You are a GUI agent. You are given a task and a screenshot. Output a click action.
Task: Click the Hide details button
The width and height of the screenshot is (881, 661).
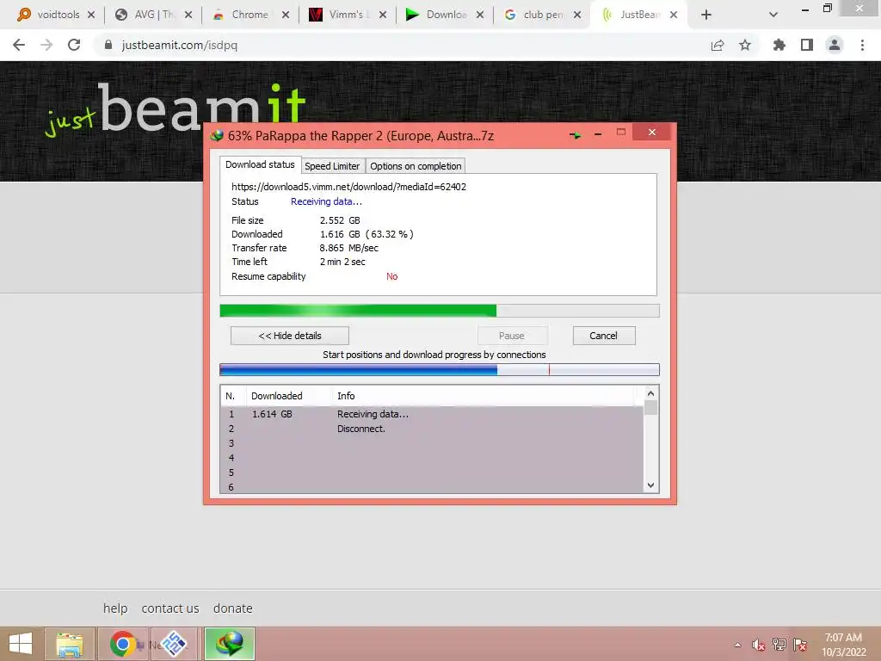tap(290, 336)
